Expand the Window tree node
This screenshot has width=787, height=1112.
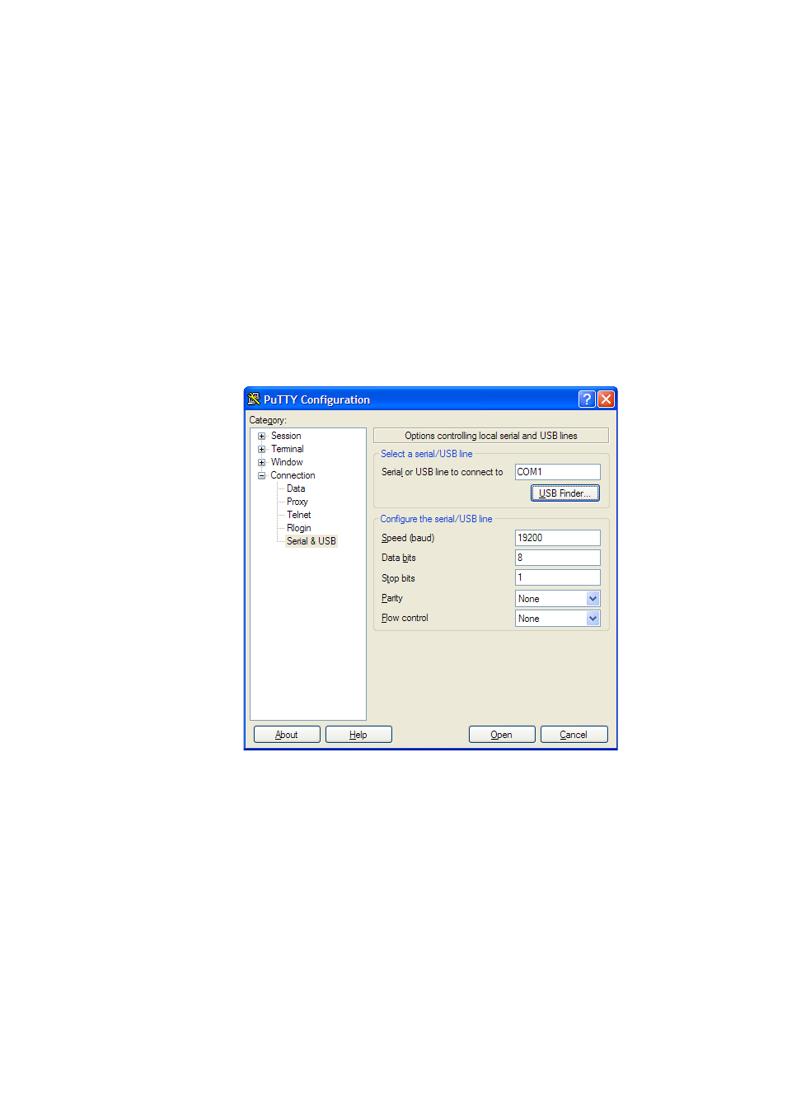pyautogui.click(x=262, y=463)
